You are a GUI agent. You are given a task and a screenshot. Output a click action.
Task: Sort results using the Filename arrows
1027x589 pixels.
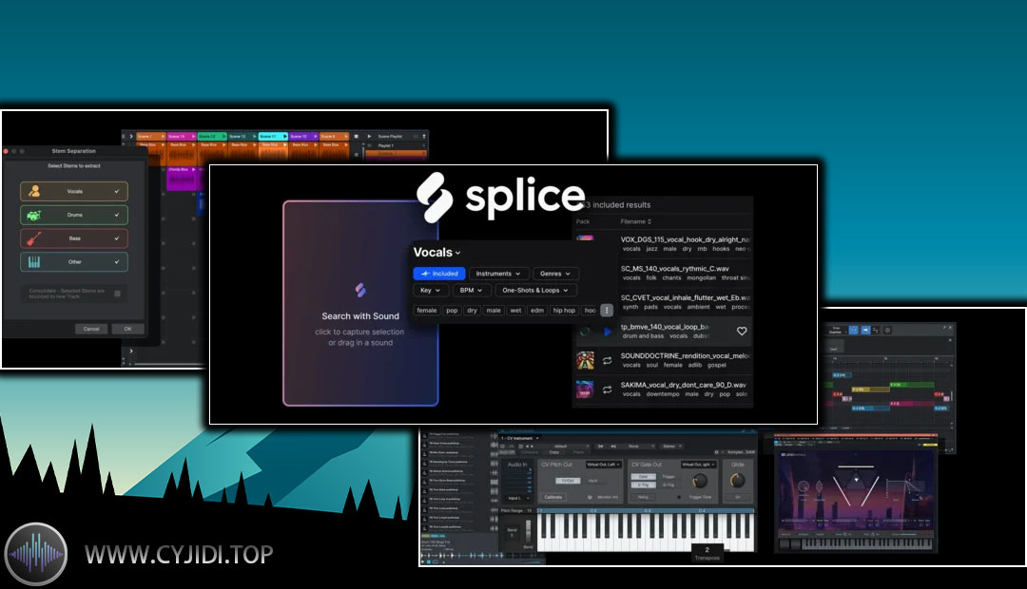pos(649,222)
